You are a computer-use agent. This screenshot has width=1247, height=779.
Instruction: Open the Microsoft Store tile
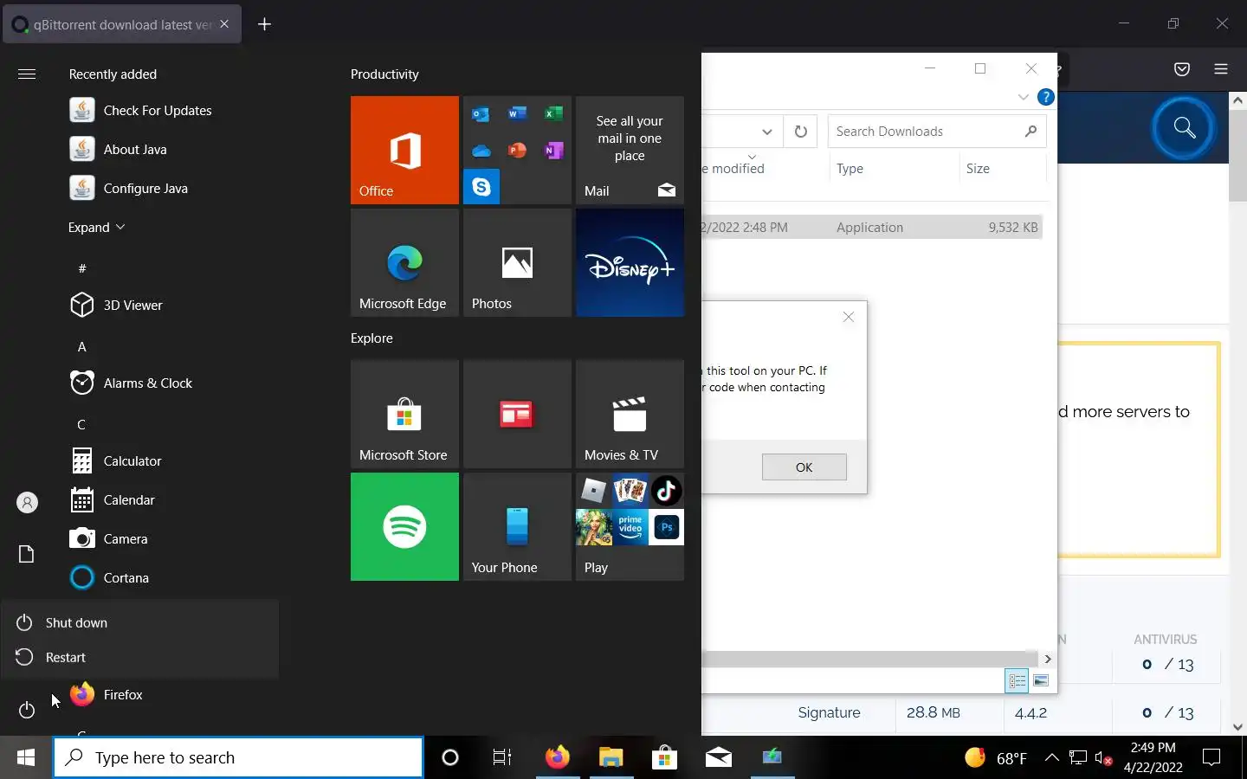click(404, 414)
